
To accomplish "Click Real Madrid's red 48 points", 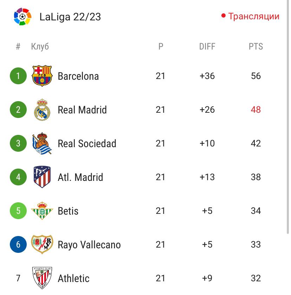I will pyautogui.click(x=256, y=110).
